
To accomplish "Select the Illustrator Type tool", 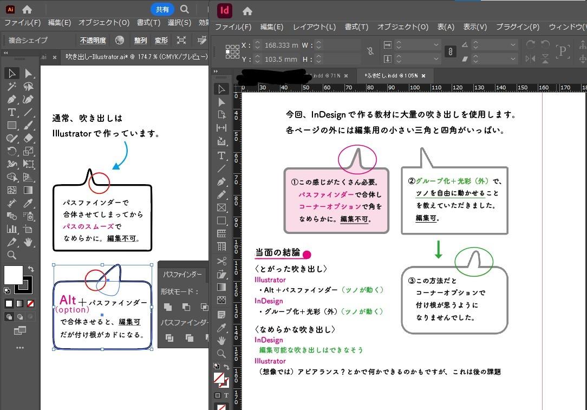I will click(x=12, y=112).
